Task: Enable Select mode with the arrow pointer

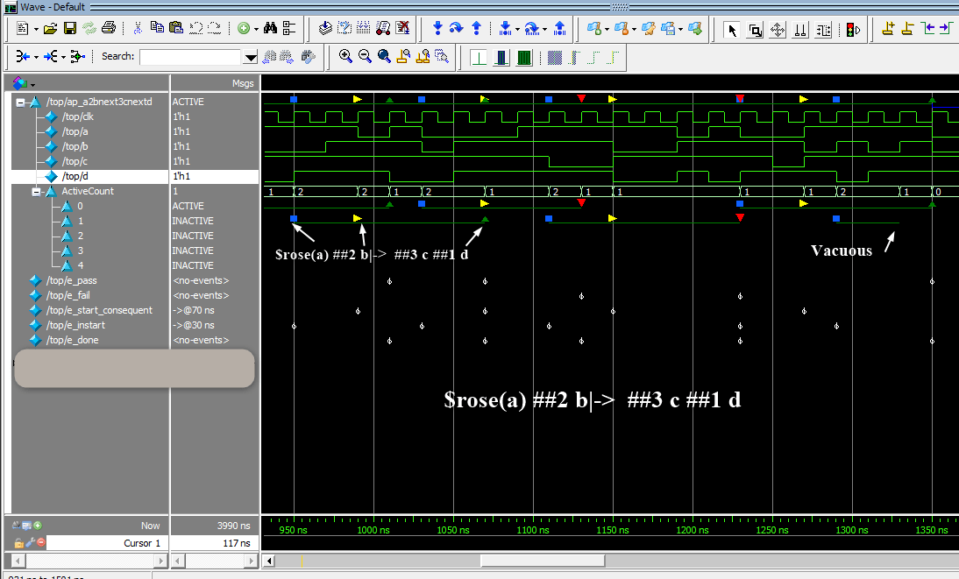Action: click(x=731, y=29)
